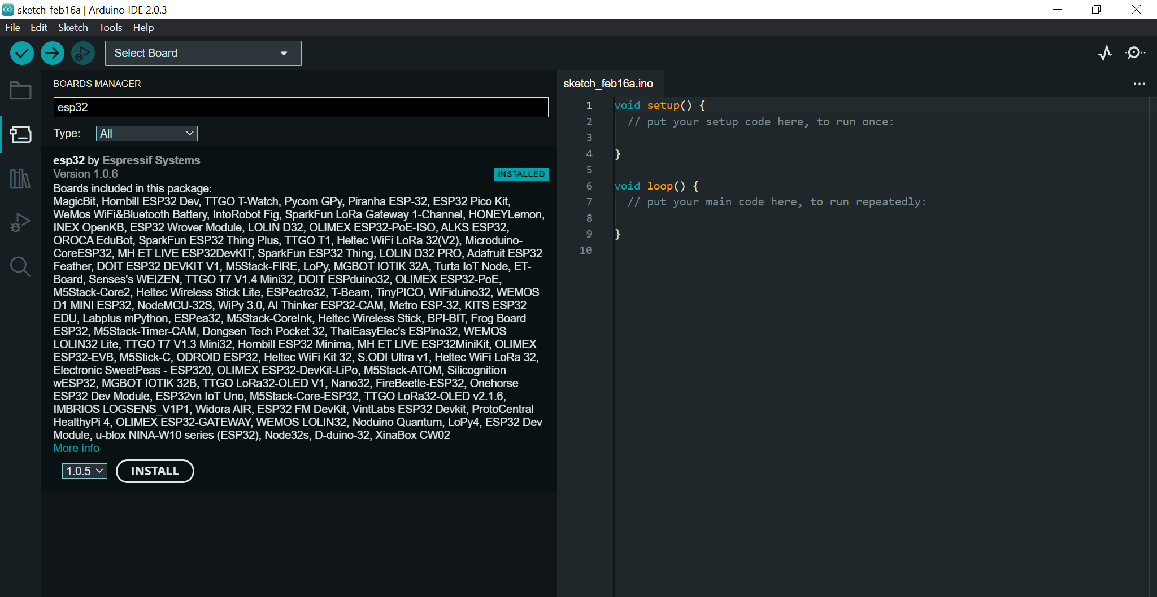Open the Help menu
The width and height of the screenshot is (1157, 597).
click(x=143, y=28)
